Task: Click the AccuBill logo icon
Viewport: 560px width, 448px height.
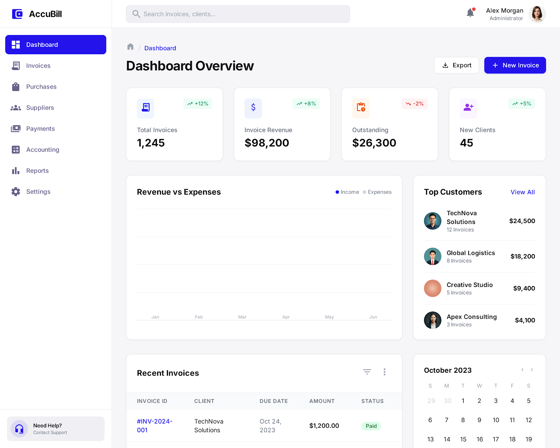Action: coord(17,14)
